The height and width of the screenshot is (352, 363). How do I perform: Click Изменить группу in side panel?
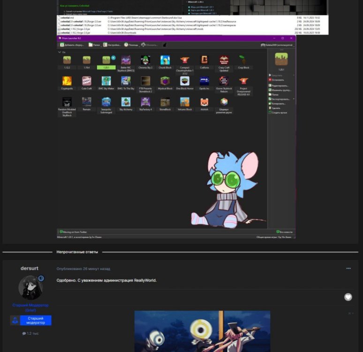coord(280,90)
